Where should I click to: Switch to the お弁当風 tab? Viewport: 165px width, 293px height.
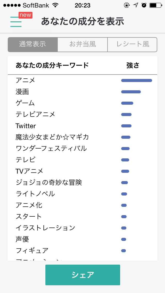coord(82,44)
